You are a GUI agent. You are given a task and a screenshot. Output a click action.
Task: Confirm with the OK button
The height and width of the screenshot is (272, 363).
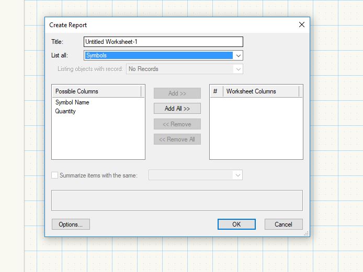point(236,224)
